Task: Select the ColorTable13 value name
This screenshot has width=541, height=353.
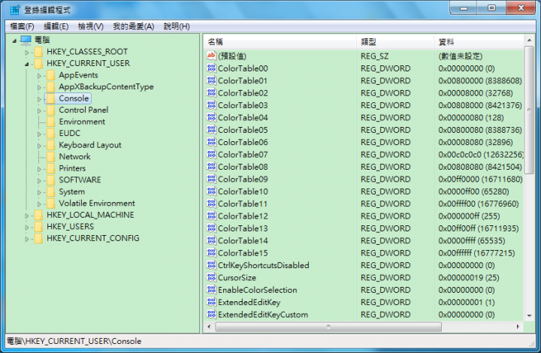Action: (x=243, y=228)
